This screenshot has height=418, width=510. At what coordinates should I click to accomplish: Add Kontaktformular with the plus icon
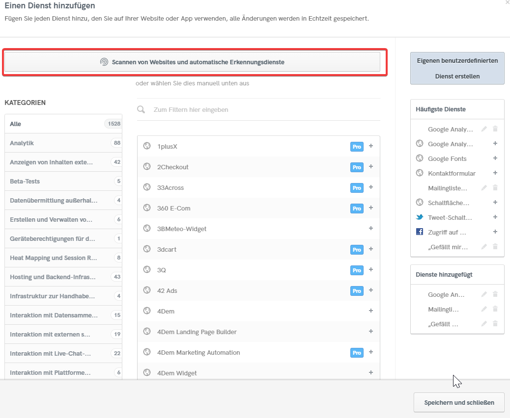tap(495, 173)
